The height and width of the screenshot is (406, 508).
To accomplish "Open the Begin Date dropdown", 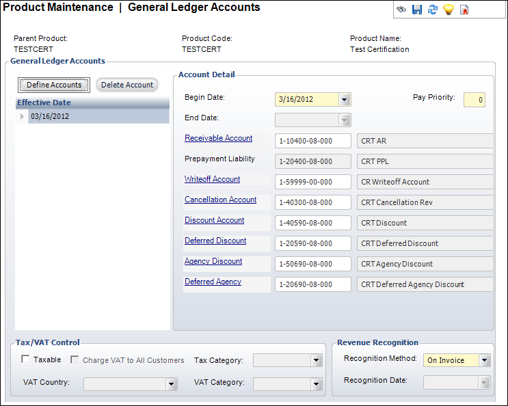I will 344,100.
